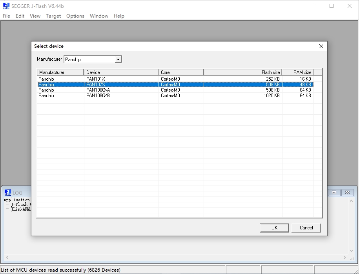Viewport: 359px width, 274px height.
Task: Close the Select device dialog
Action: coord(321,46)
